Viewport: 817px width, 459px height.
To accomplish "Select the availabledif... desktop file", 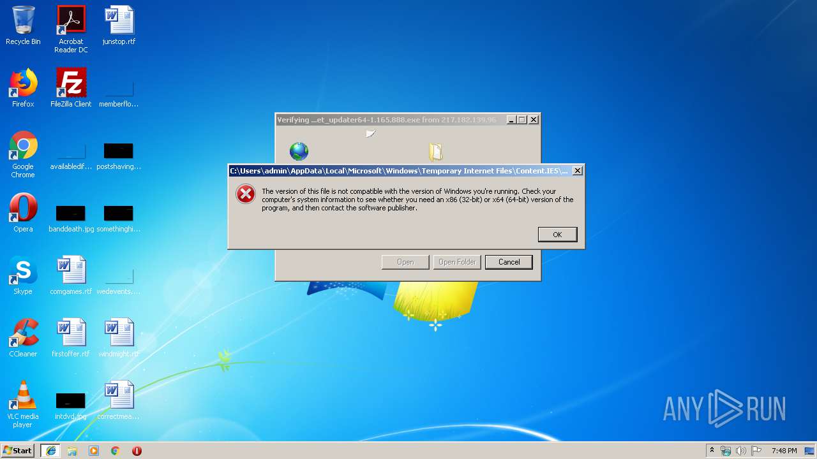I will tap(71, 157).
